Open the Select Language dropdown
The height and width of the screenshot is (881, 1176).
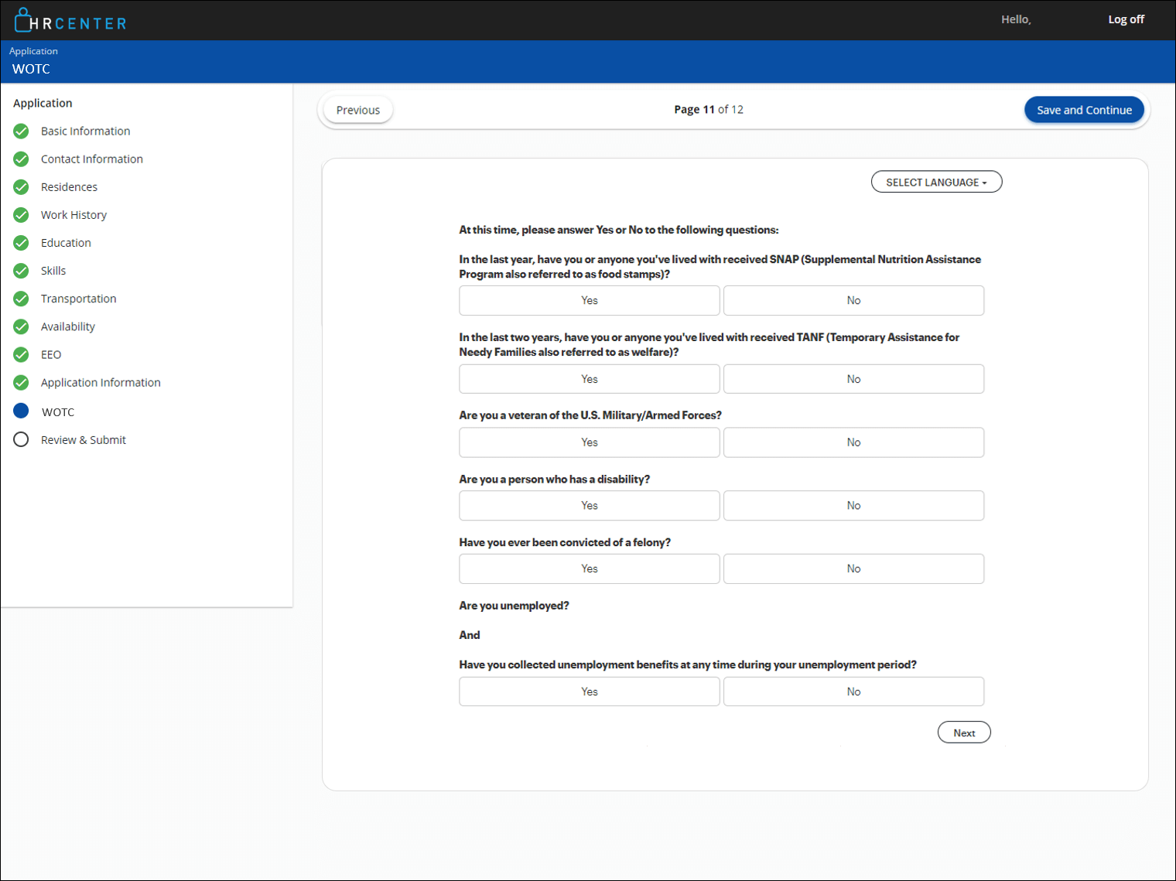click(936, 182)
